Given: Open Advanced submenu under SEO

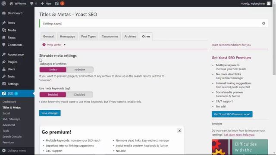Looking at the screenshot, I should 9,125.
